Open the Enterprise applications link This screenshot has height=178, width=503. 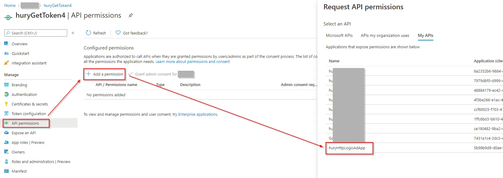coord(198,114)
